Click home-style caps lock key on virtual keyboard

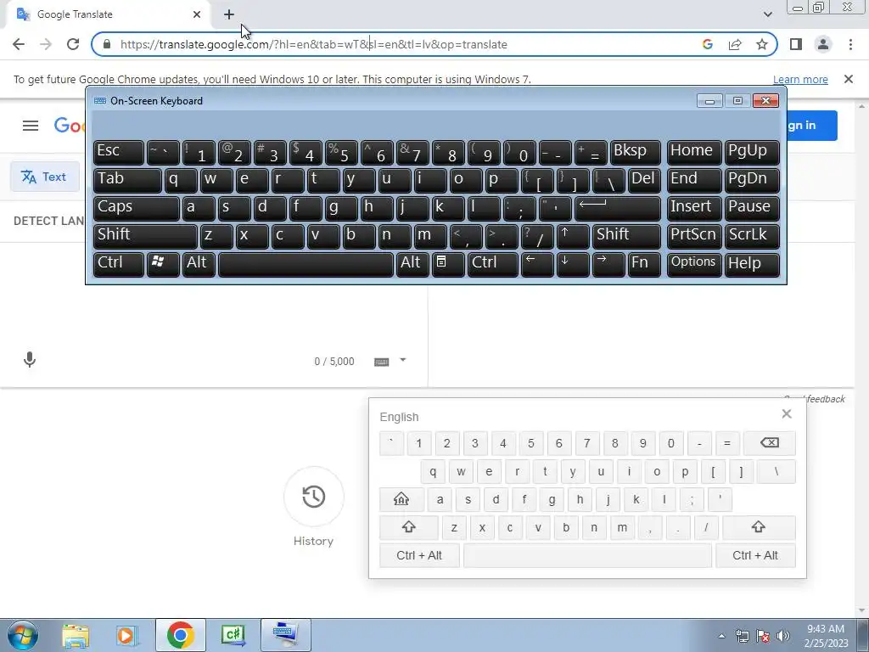click(x=401, y=499)
